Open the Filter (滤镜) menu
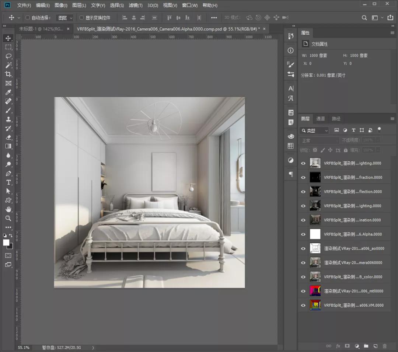The width and height of the screenshot is (398, 352). pyautogui.click(x=136, y=6)
